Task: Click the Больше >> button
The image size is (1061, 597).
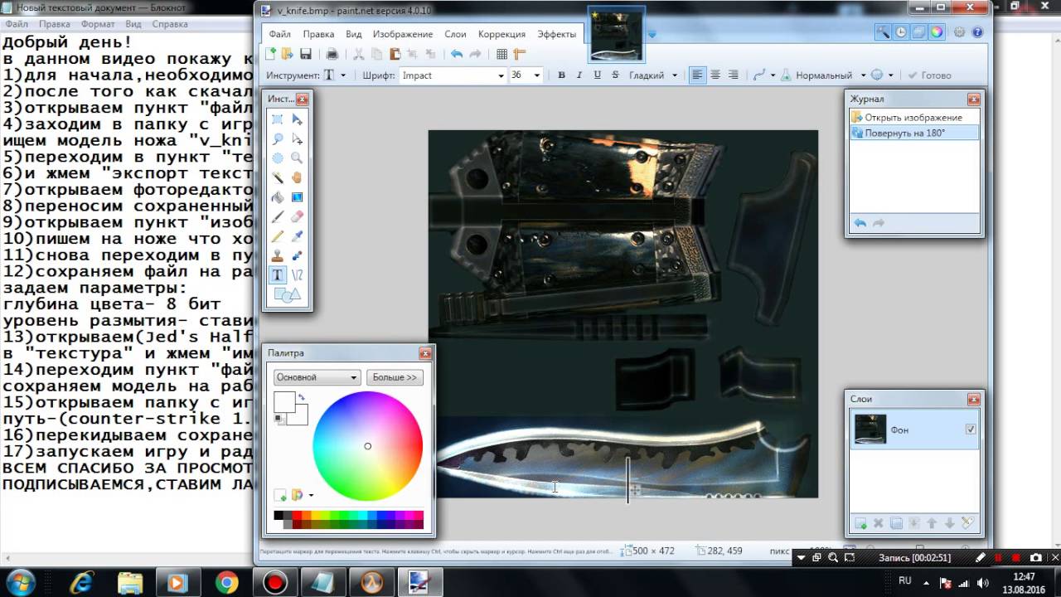Action: [x=395, y=377]
